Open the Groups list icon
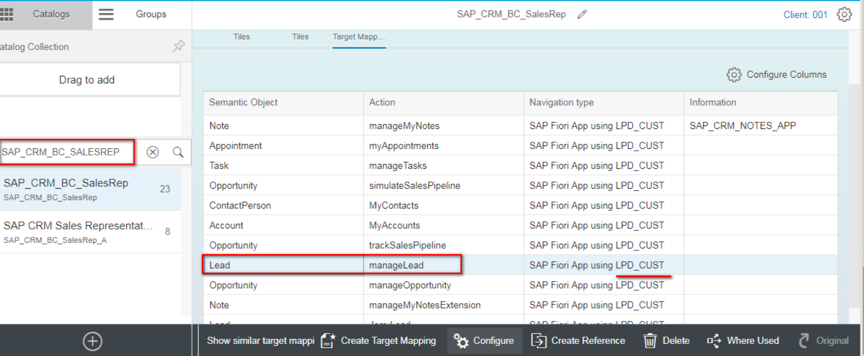This screenshot has width=864, height=356. 106,14
